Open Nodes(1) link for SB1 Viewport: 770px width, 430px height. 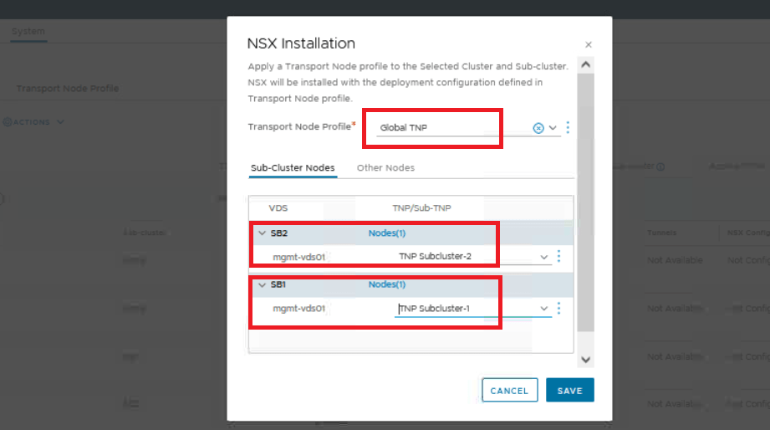click(386, 285)
